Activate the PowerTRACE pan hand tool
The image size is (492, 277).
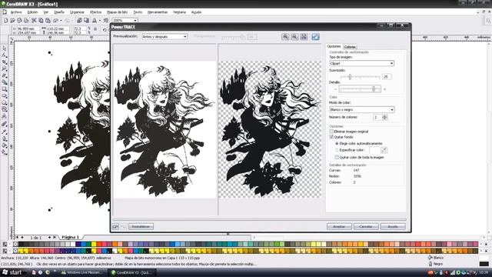click(x=315, y=37)
